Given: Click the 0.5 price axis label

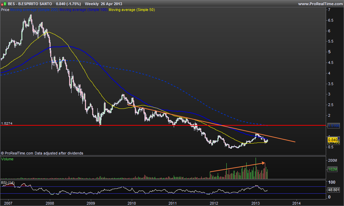Looking at the screenshot, I should click(331, 147).
